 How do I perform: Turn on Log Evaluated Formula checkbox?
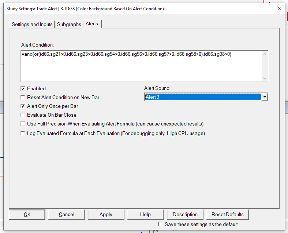coord(23,133)
